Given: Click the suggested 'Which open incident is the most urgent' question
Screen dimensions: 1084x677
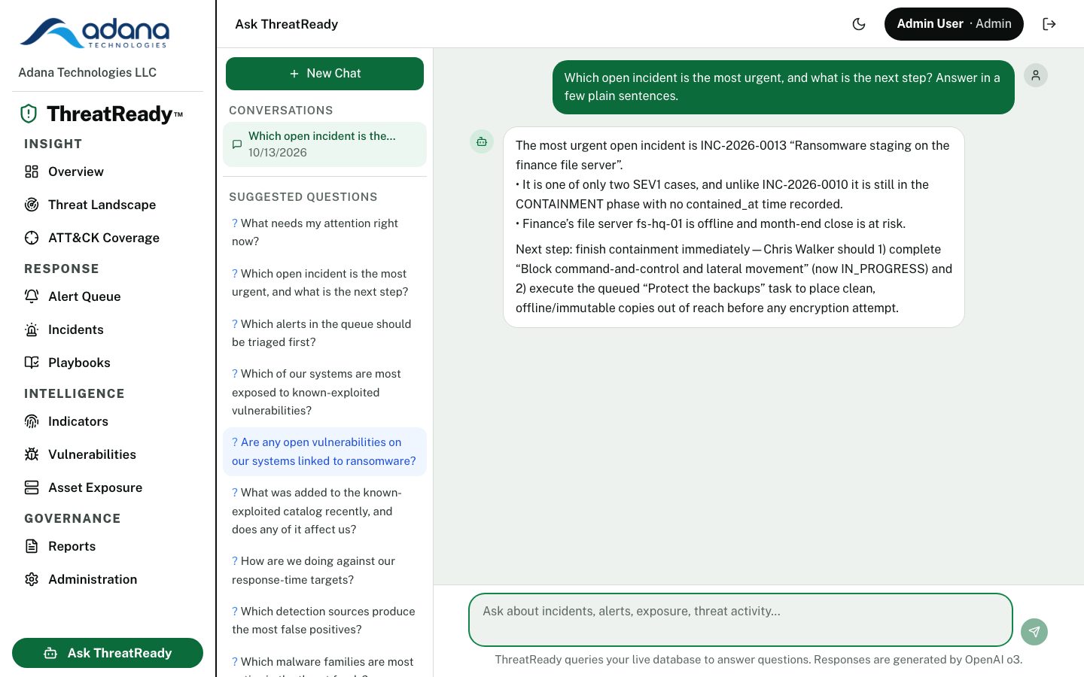Looking at the screenshot, I should 324,283.
